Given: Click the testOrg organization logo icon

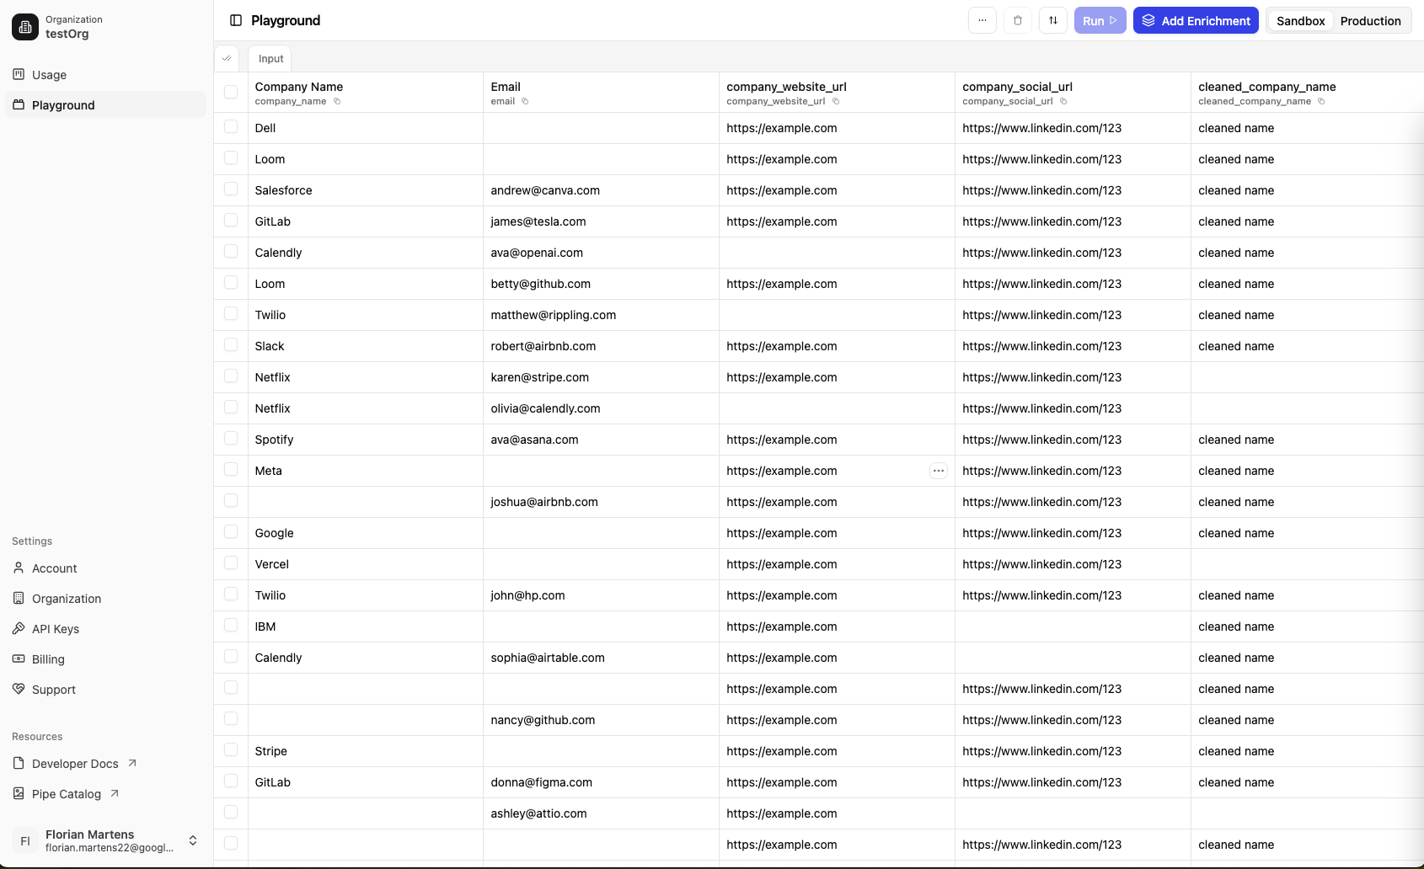Looking at the screenshot, I should 25,27.
